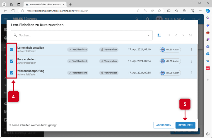Image resolution: width=212 pixels, height=138 pixels.
Task: Go to the previous page of results
Action: click(176, 35)
